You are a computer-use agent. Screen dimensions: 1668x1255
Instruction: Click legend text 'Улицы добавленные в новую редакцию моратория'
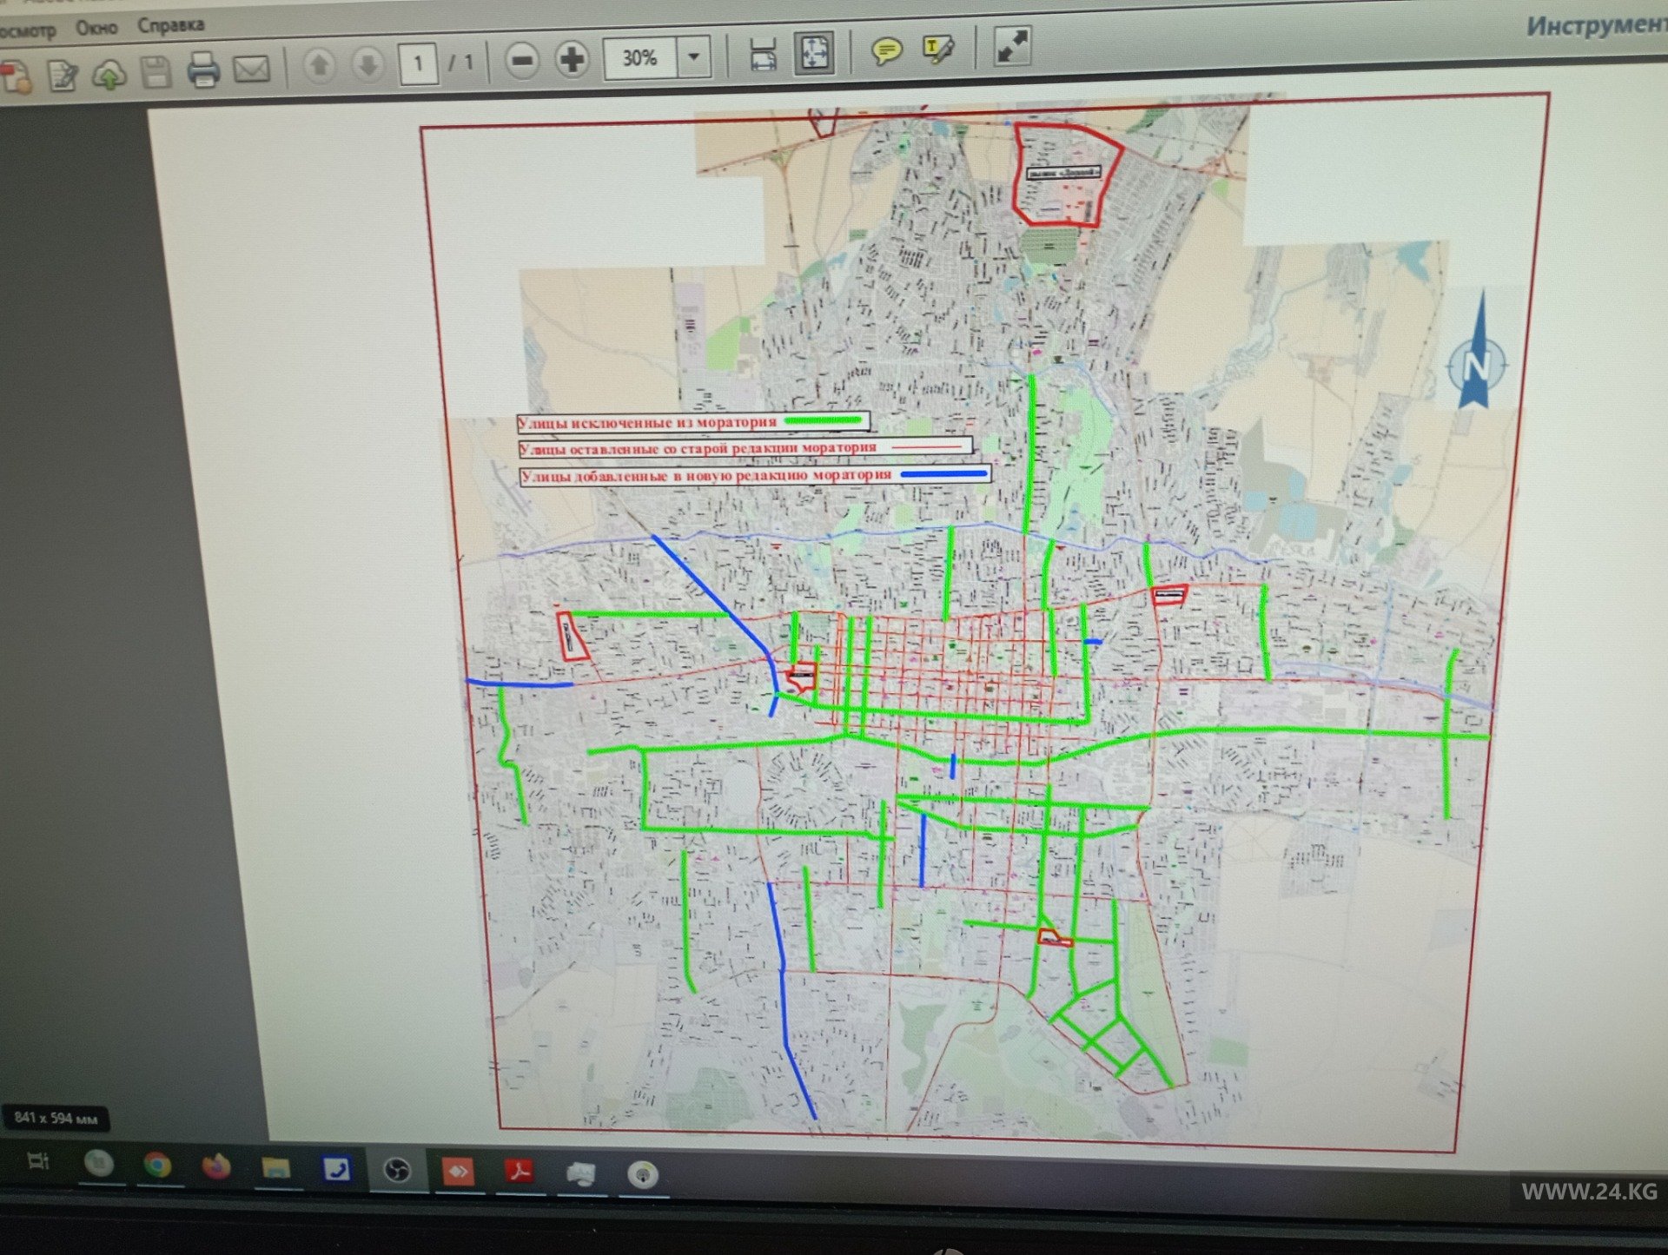706,476
